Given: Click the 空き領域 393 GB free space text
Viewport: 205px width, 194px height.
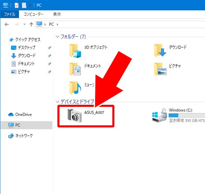Looking at the screenshot, I should [187, 120].
